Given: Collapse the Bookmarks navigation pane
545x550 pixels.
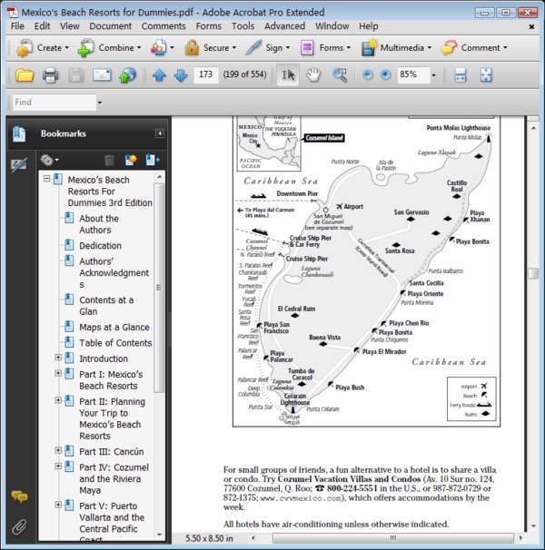Looking at the screenshot, I should coord(160,133).
